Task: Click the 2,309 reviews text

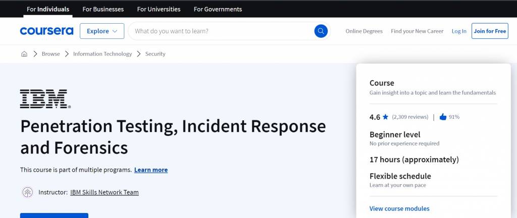Action: coord(410,117)
